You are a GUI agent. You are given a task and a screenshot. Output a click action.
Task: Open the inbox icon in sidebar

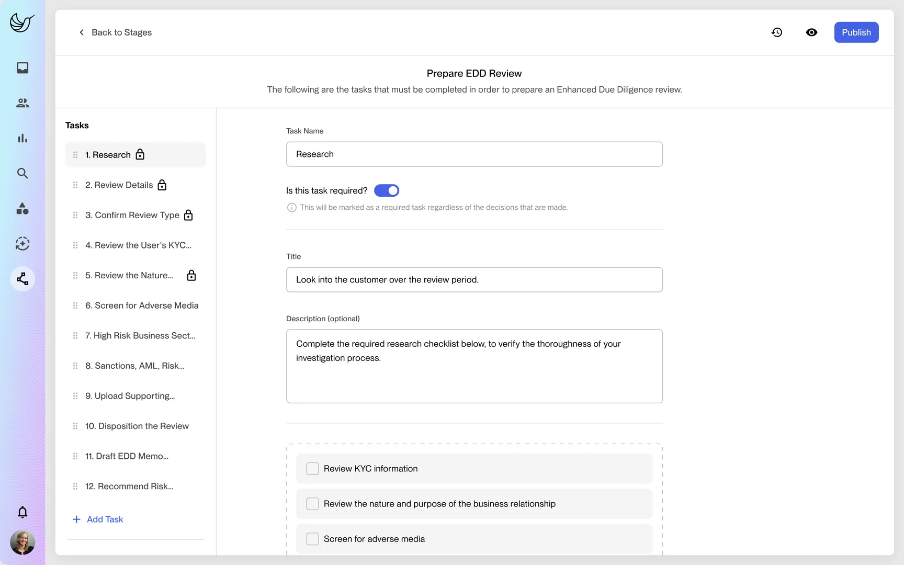22,68
